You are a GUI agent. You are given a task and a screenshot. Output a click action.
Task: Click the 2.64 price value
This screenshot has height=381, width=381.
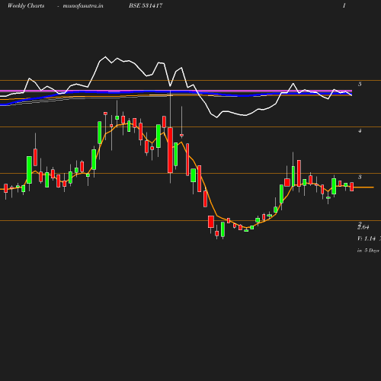pyautogui.click(x=363, y=227)
